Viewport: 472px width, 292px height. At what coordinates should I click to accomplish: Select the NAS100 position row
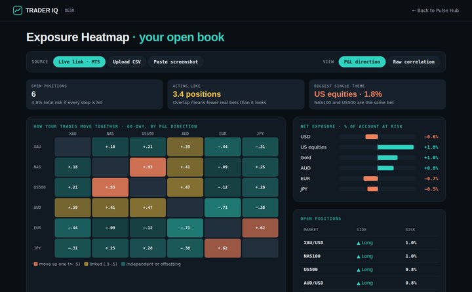point(369,256)
